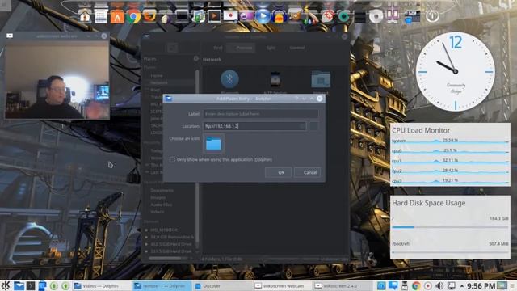Confirm the dialog with OK
Viewport: 517px width, 291px height.
(278, 172)
